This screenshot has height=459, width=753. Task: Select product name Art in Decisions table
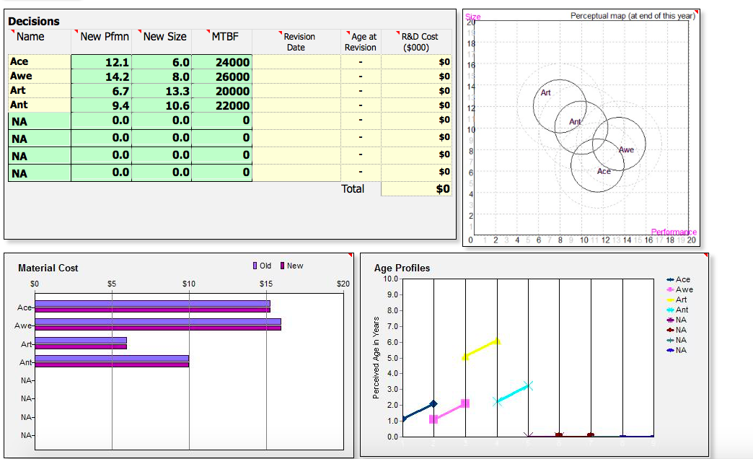coord(40,90)
